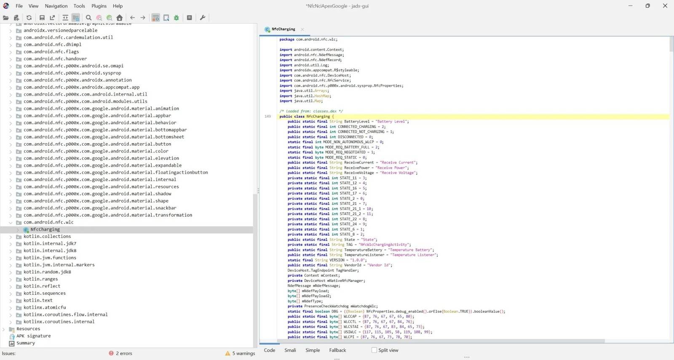Viewport: 674px width, 360px height.
Task: Expand the com.android.nfc.flags package
Action: [x=11, y=52]
